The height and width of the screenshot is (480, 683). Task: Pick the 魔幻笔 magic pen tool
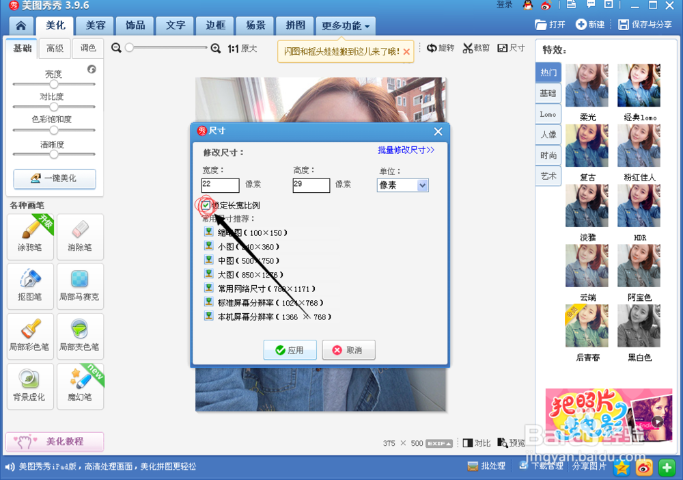pos(80,386)
